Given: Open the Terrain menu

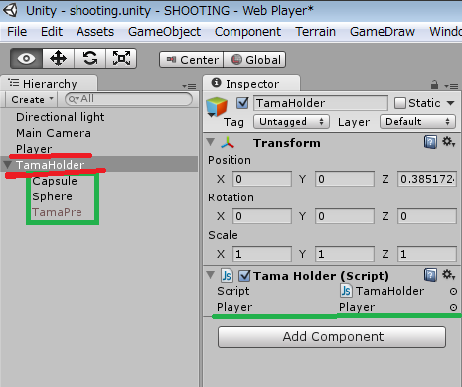Looking at the screenshot, I should 315,32.
